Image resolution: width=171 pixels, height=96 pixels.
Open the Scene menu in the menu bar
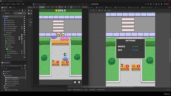(2, 4)
